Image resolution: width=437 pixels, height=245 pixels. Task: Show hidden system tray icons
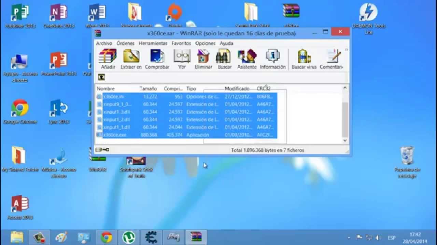tap(349, 238)
